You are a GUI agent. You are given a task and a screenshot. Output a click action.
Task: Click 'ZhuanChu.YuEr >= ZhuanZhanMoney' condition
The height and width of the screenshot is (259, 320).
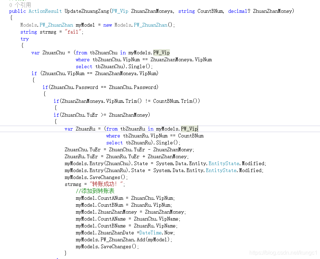(x=105, y=115)
